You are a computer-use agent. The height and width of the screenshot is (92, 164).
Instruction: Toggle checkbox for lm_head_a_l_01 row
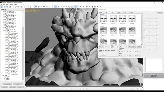pos(5,11)
